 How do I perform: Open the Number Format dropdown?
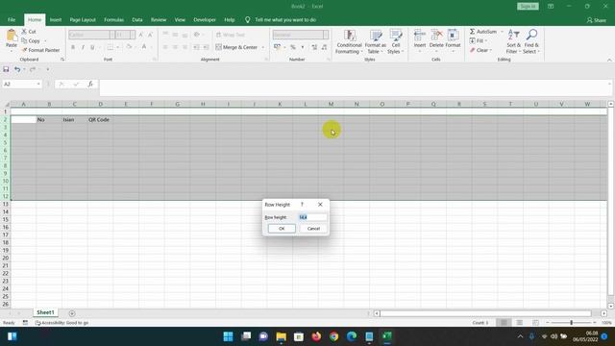pyautogui.click(x=326, y=35)
